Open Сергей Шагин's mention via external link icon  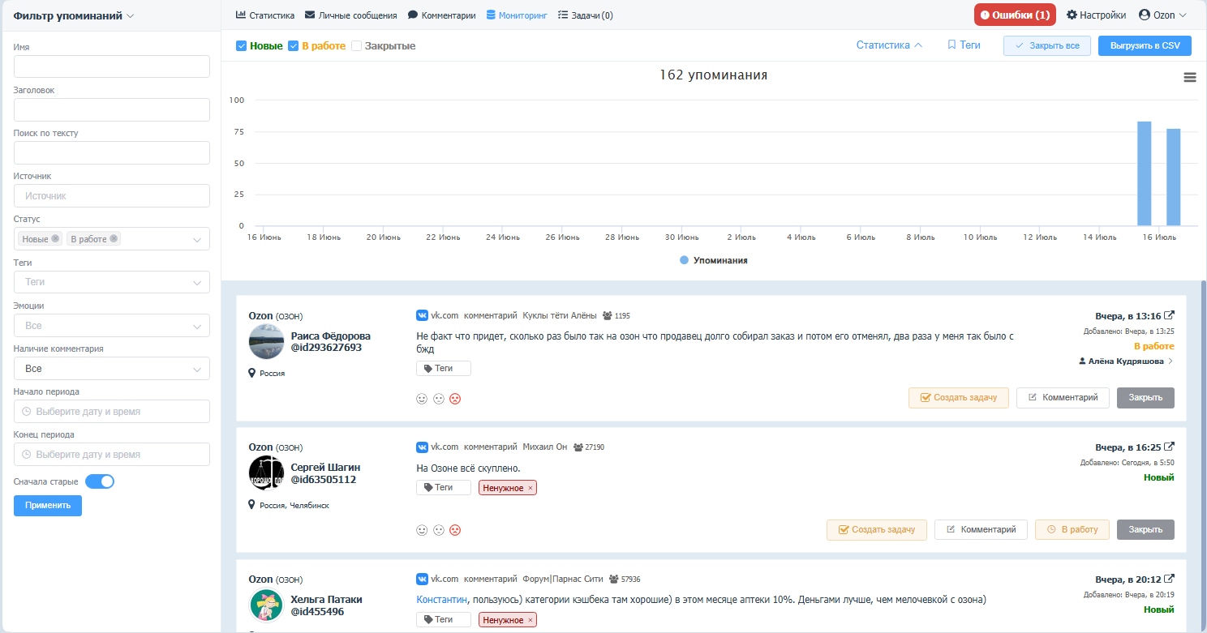[x=1170, y=447]
